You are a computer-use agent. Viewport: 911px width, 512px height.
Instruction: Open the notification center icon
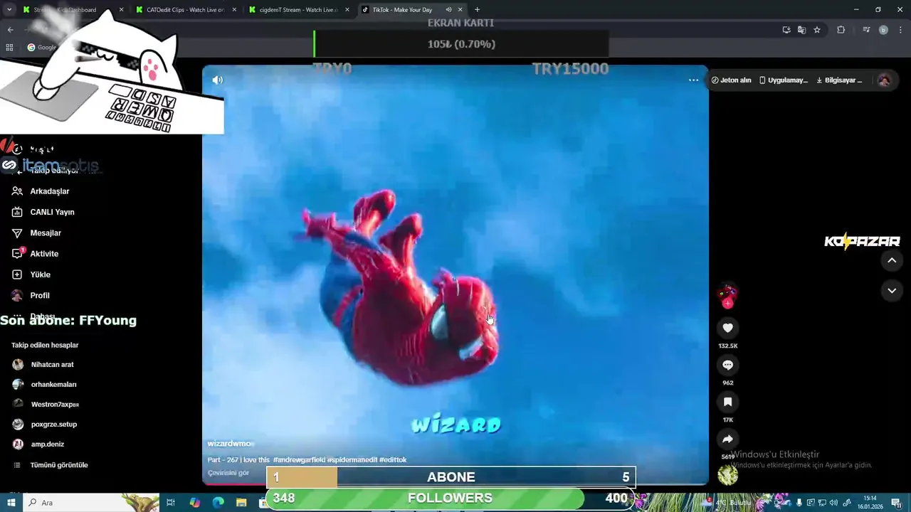896,503
